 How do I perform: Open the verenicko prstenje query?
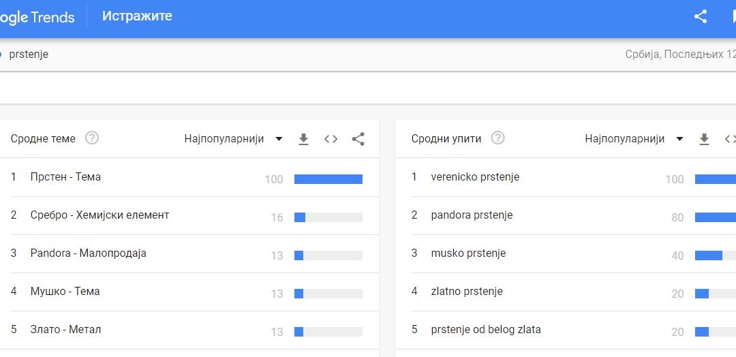[x=475, y=177]
